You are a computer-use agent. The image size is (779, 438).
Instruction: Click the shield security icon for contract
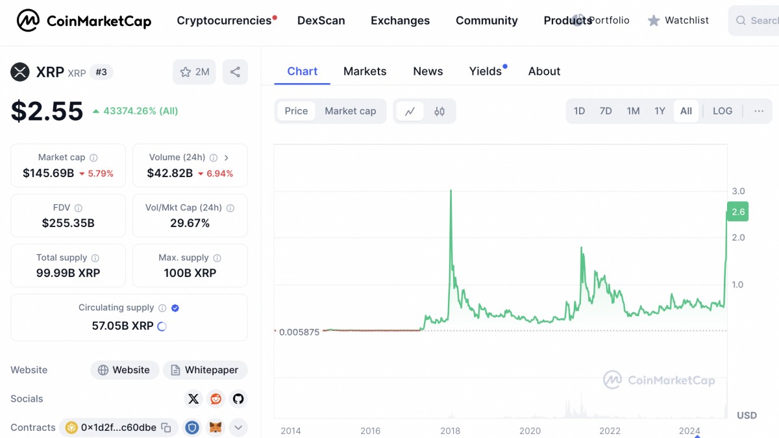[x=193, y=428]
